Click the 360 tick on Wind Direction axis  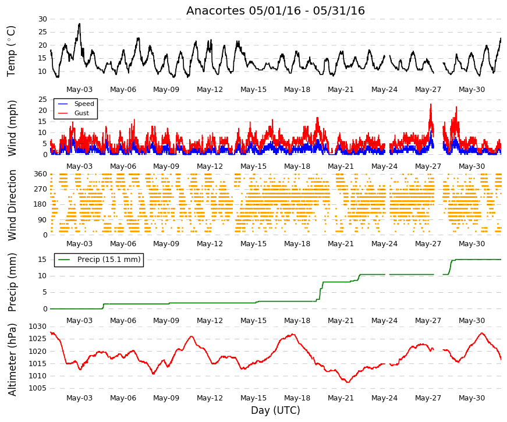(x=41, y=174)
